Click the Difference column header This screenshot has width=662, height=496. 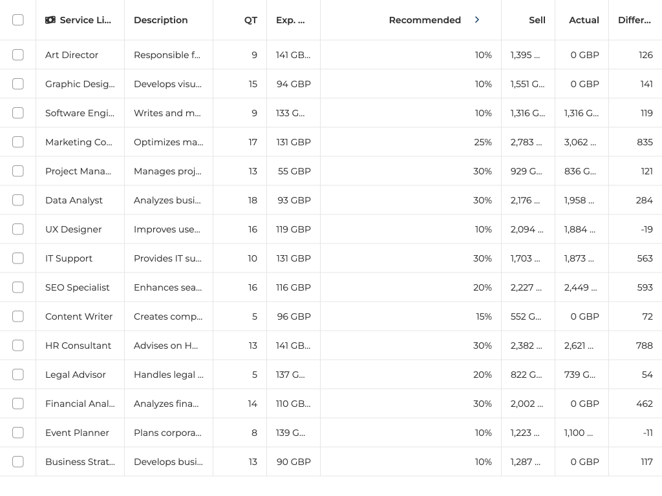(634, 20)
